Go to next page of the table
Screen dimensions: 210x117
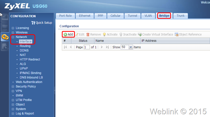point(102,47)
